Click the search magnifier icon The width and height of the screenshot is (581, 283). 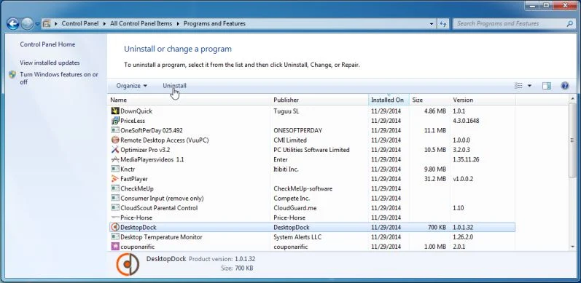[570, 24]
